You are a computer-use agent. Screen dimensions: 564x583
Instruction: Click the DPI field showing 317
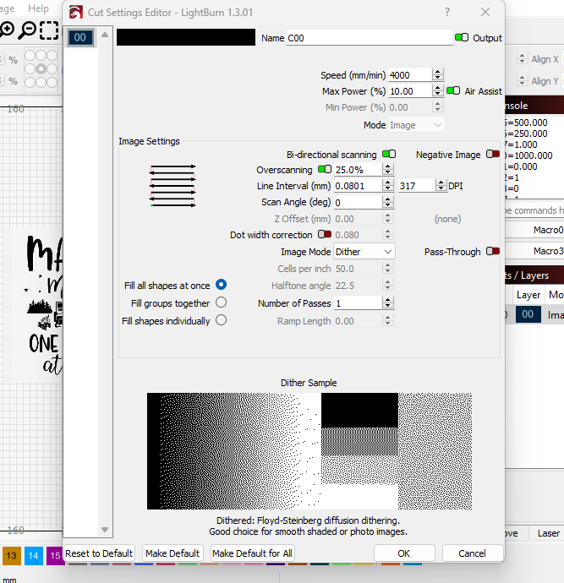point(417,186)
